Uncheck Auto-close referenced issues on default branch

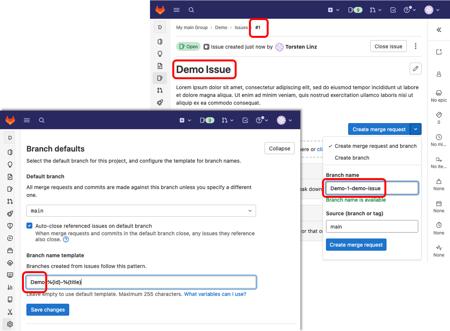pos(29,226)
